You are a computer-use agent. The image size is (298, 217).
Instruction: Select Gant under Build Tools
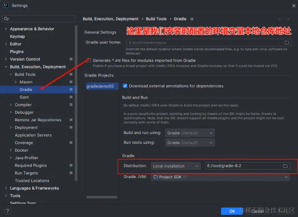click(x=24, y=97)
